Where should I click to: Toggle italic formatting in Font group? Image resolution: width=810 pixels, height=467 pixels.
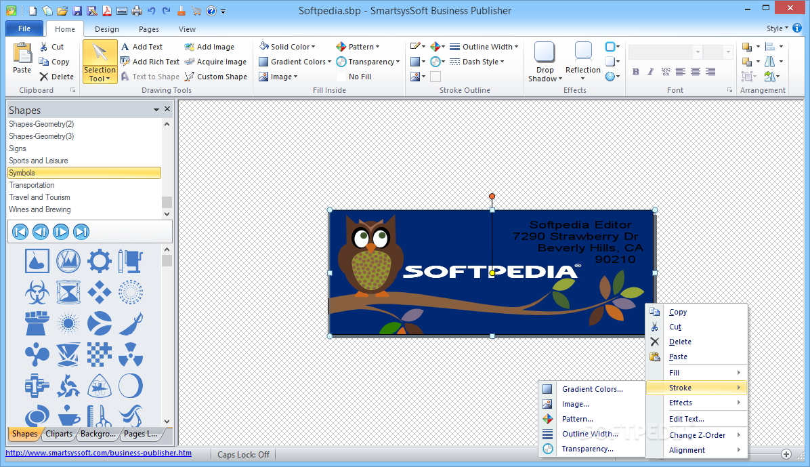(650, 72)
